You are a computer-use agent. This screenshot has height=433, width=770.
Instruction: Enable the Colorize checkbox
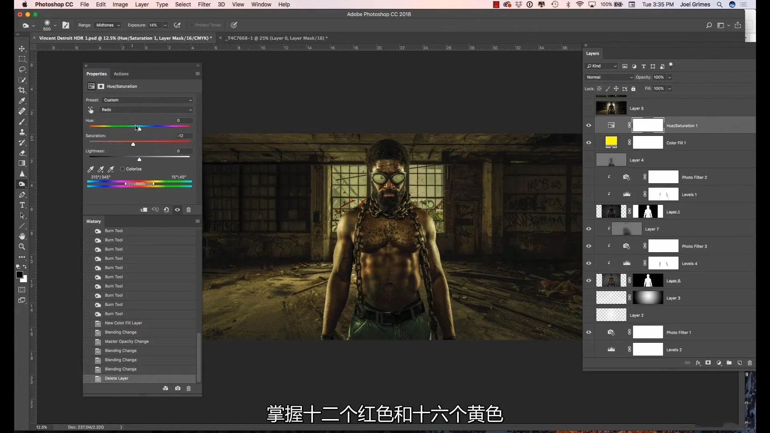click(122, 169)
